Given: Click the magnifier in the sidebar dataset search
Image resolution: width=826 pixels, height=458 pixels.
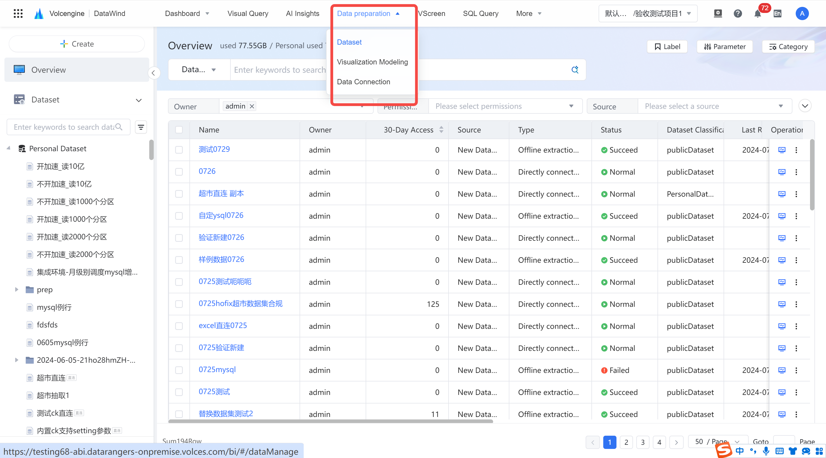Looking at the screenshot, I should (x=119, y=127).
